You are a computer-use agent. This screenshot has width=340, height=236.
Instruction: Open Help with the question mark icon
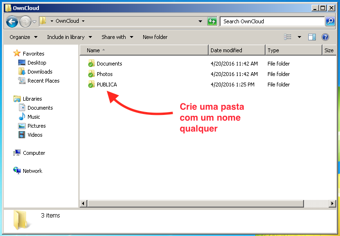tap(325, 37)
